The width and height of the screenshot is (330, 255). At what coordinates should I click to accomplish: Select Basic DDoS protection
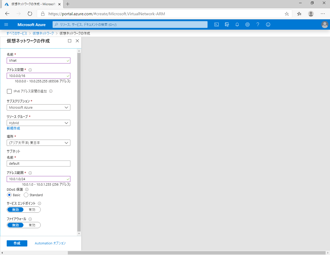tap(9, 195)
